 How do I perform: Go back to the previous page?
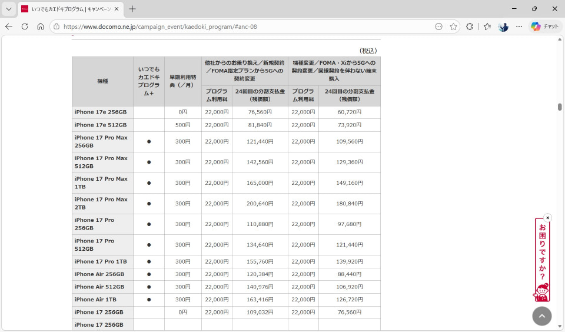point(9,26)
